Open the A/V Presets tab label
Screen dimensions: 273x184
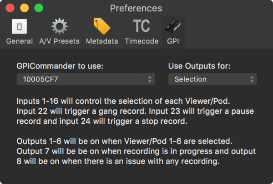(x=59, y=41)
